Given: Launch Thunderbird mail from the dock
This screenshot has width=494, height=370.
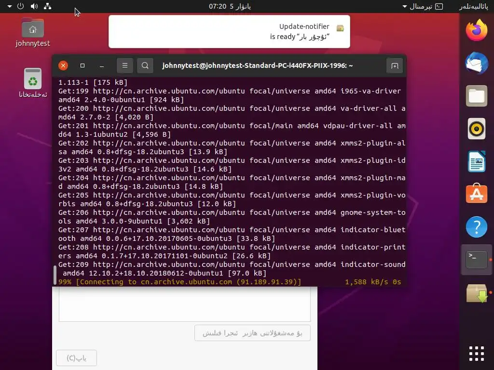Looking at the screenshot, I should (x=476, y=63).
